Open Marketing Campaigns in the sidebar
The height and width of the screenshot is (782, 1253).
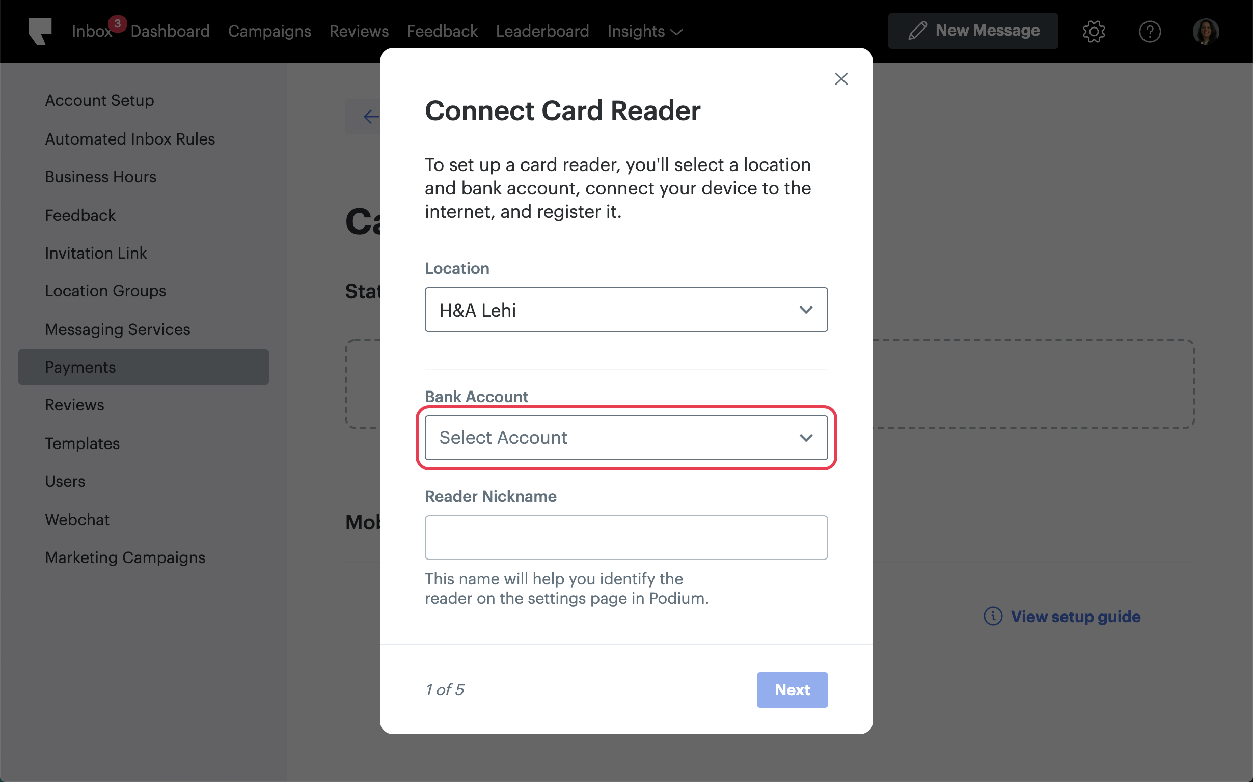(x=125, y=557)
